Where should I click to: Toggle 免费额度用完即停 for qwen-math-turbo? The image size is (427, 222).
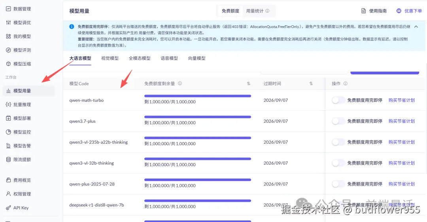point(338,100)
